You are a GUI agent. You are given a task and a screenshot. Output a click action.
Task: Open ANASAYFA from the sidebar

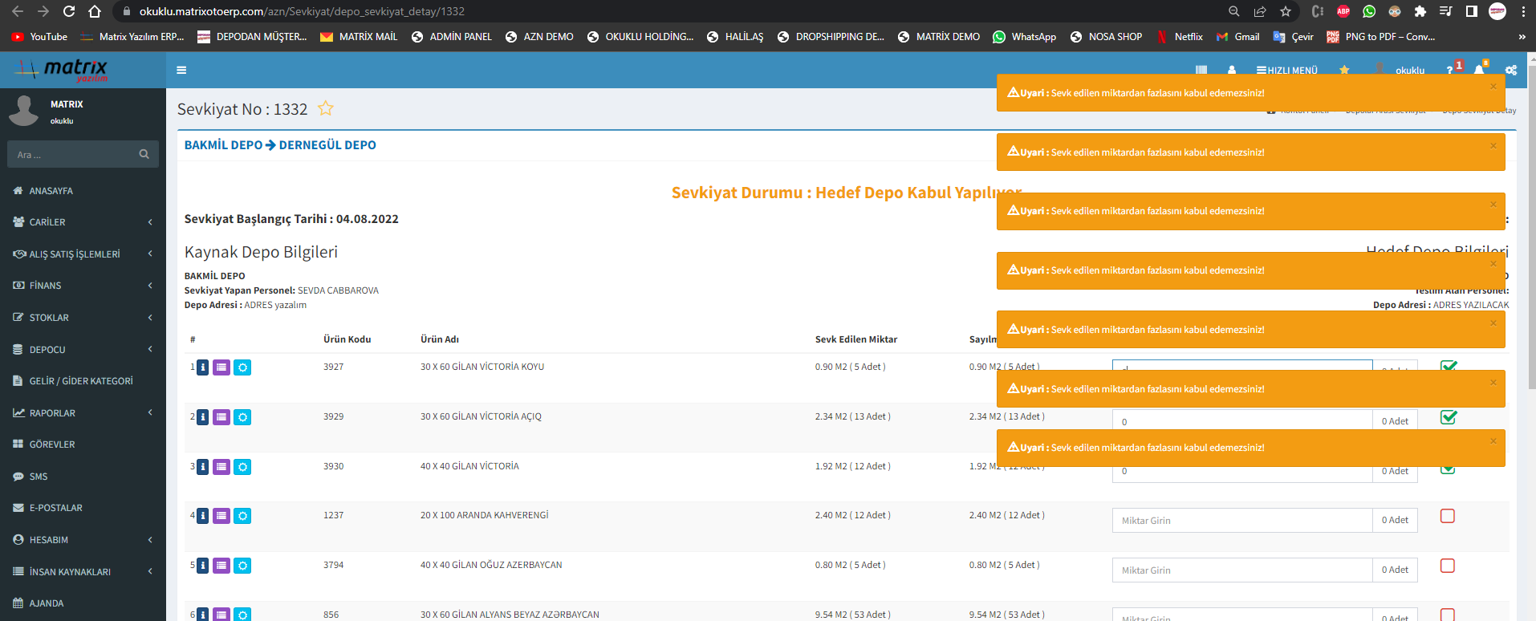pyautogui.click(x=51, y=191)
